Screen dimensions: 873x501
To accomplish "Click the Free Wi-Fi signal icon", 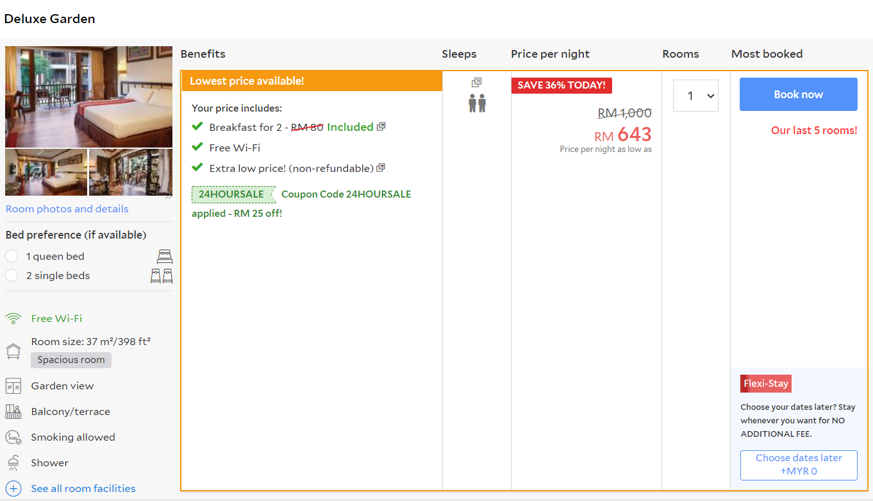I will (13, 319).
